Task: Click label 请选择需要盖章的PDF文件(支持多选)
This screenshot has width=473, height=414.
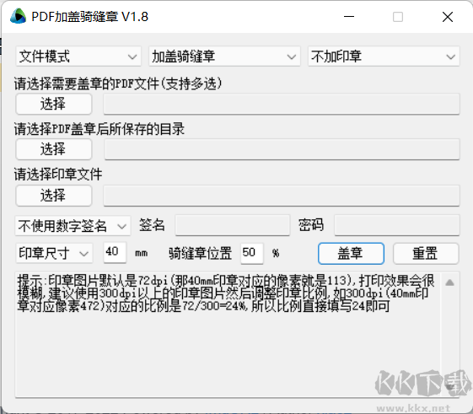Action: [118, 83]
